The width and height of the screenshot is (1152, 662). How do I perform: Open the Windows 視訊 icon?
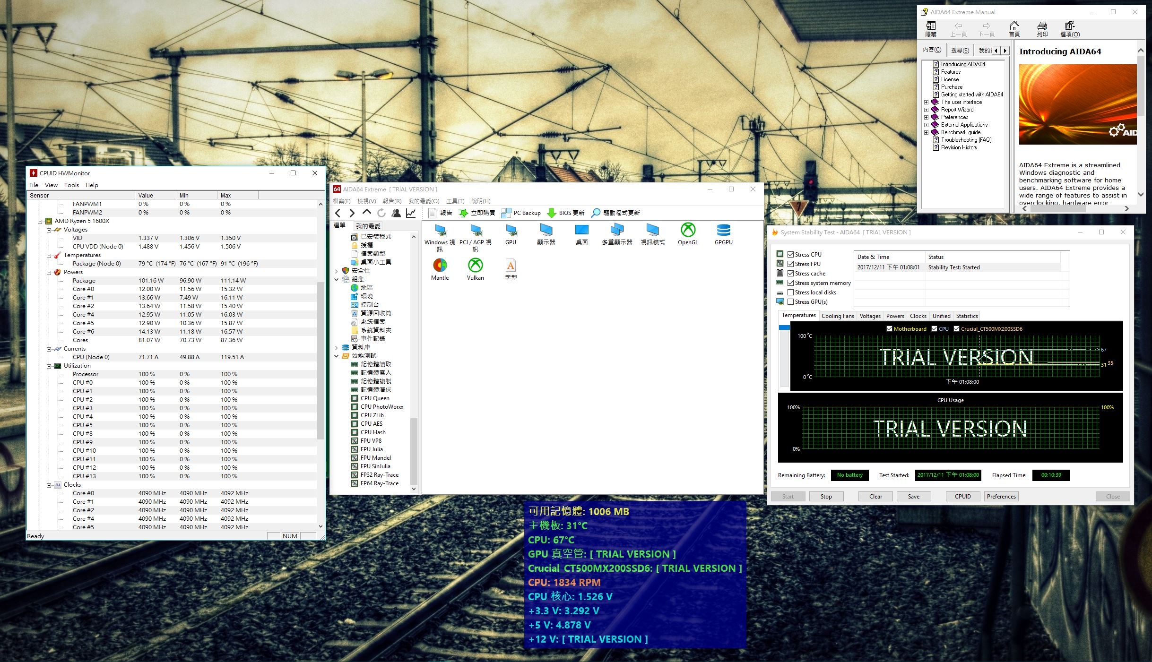click(440, 238)
